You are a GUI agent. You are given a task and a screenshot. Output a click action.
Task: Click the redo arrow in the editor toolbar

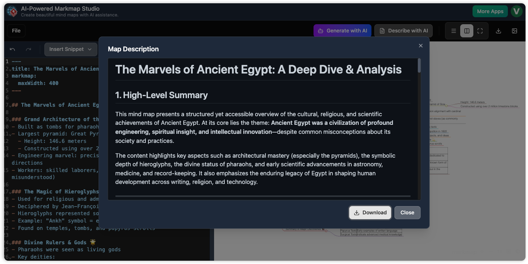(28, 49)
